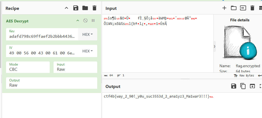This screenshot has width=262, height=118.
Task: Add a new input tab
Action: (224, 8)
